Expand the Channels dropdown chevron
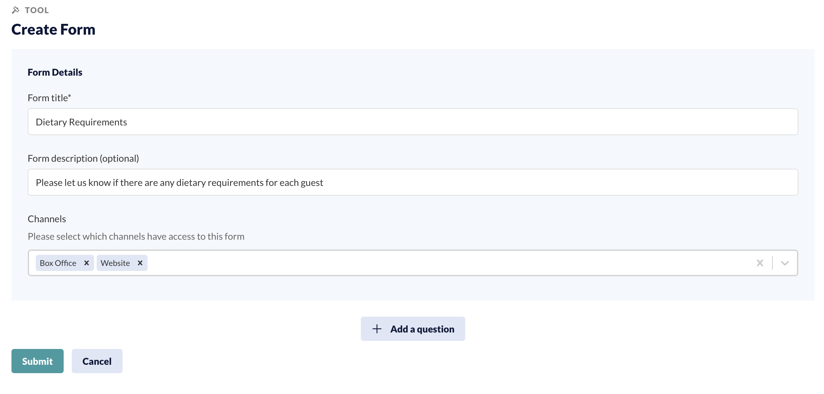The height and width of the screenshot is (394, 824). [785, 263]
